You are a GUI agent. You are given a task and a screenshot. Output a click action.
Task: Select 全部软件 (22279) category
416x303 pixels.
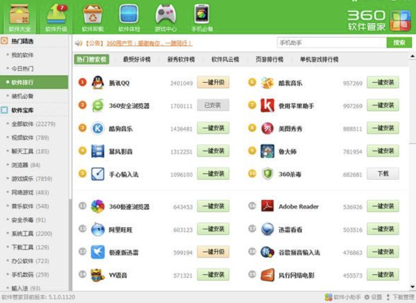[x=33, y=124]
